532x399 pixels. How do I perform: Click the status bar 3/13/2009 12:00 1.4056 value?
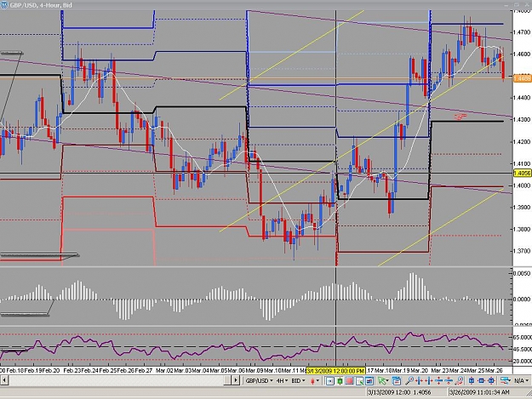tap(400, 392)
